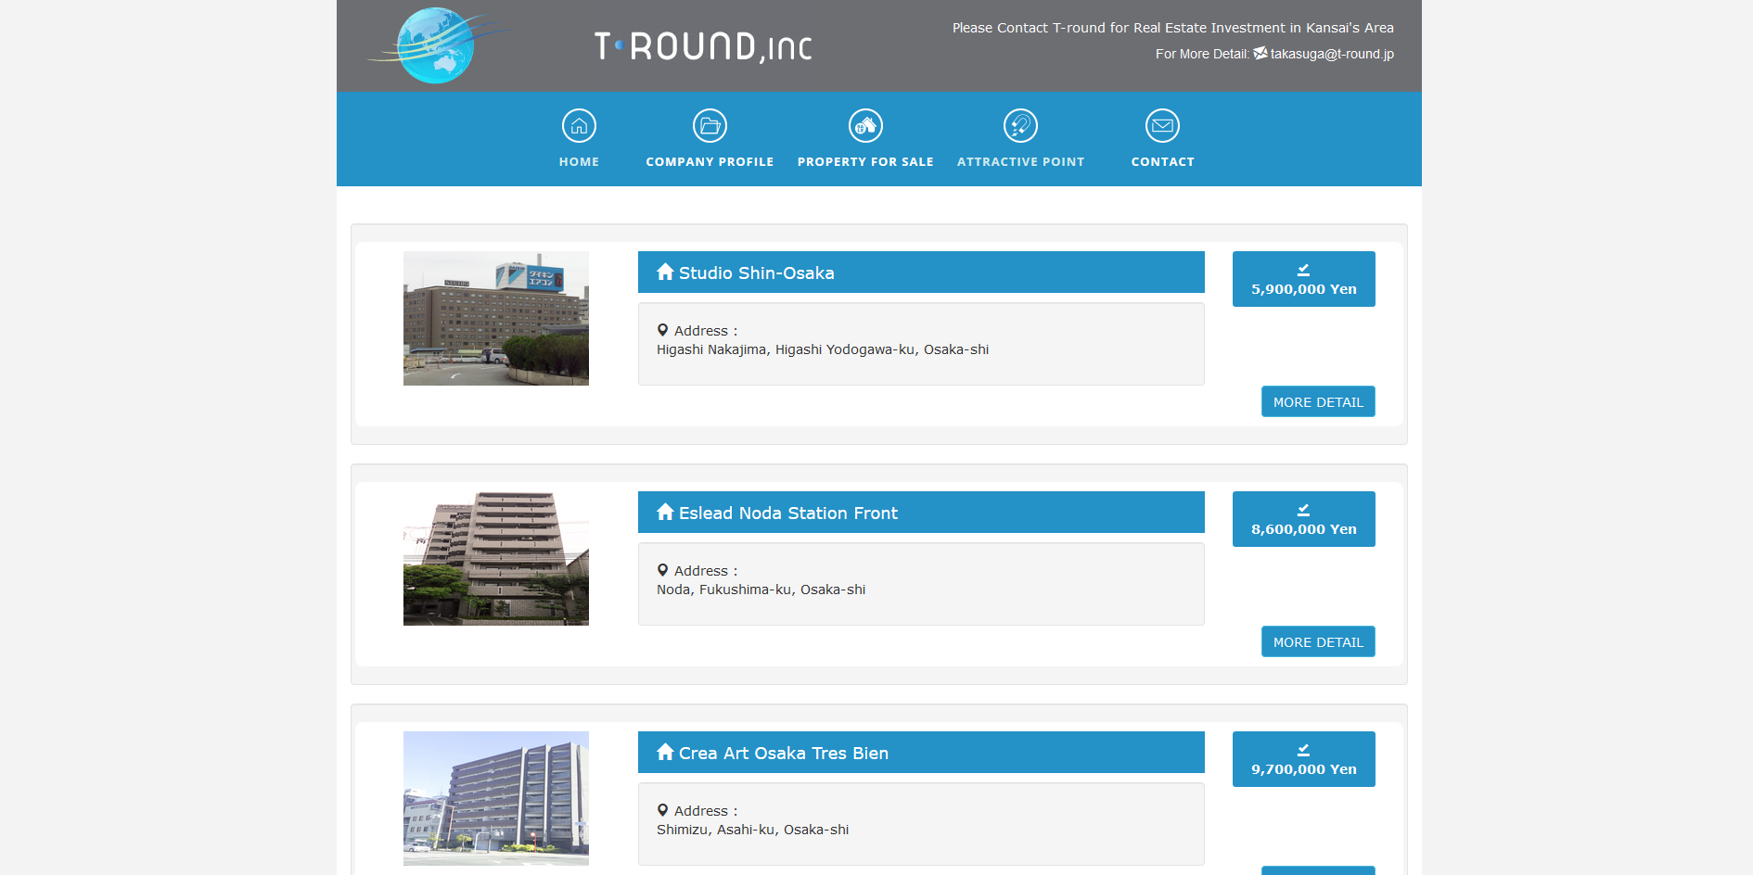Open Company Profile folder icon

coord(710,125)
